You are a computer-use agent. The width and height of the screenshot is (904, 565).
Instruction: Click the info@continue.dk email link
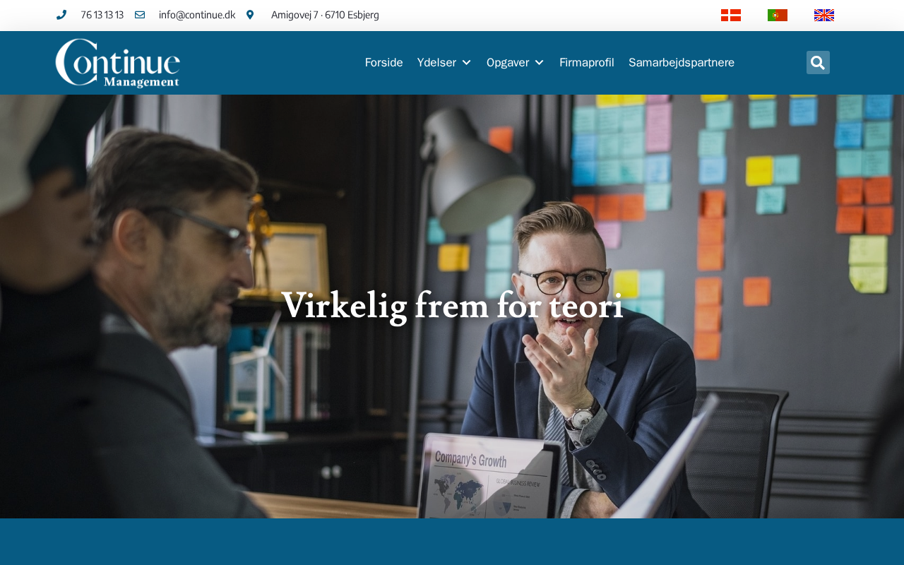coord(197,15)
